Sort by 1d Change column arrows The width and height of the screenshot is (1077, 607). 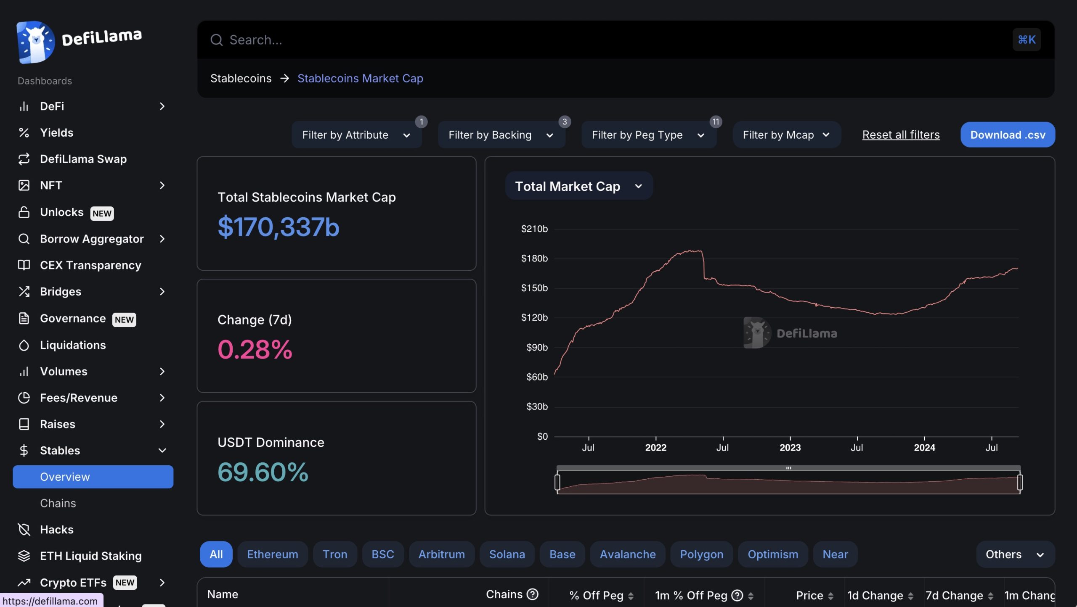[x=910, y=596]
